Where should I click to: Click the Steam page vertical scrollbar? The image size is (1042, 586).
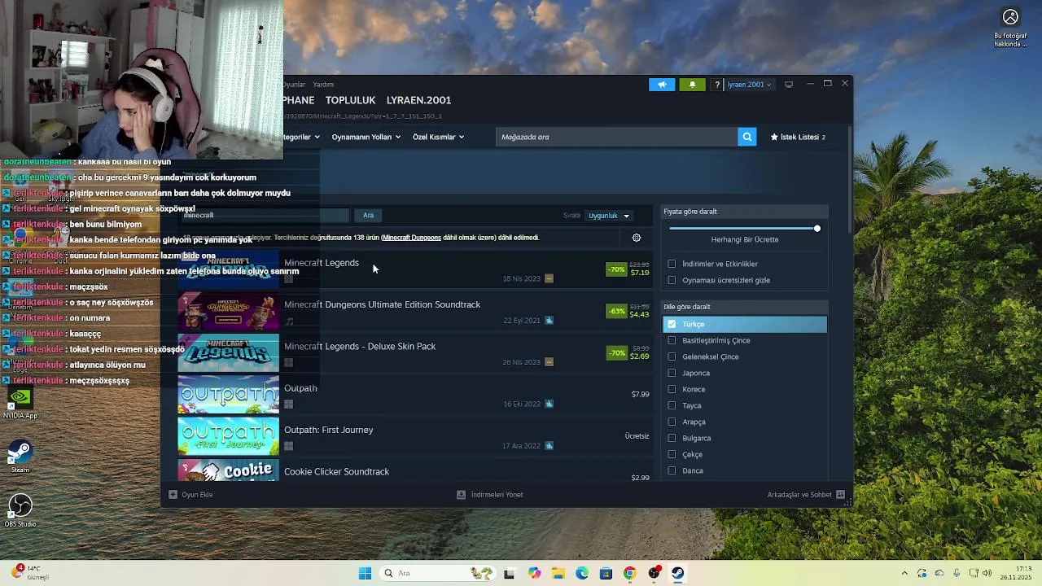(849, 179)
